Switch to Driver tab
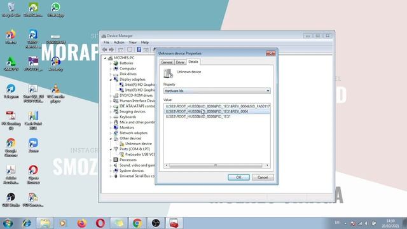Viewport: 407px width, 229px height. pos(180,62)
